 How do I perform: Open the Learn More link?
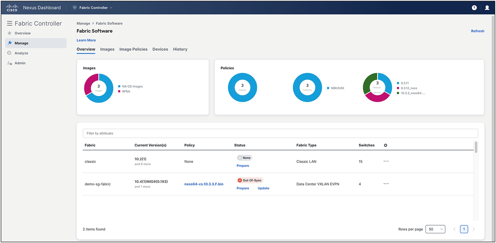pos(86,40)
